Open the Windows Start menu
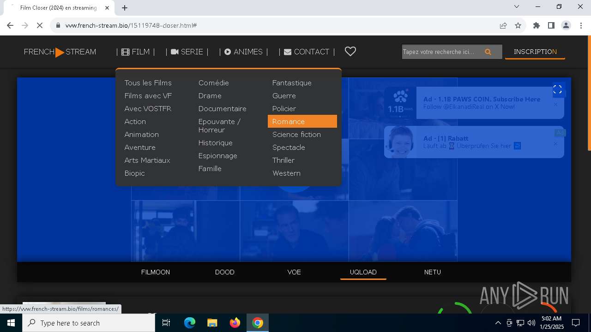Screen dimensions: 591x332 click(x=11, y=323)
